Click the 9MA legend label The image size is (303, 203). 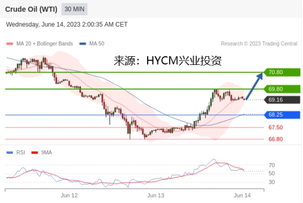46,153
